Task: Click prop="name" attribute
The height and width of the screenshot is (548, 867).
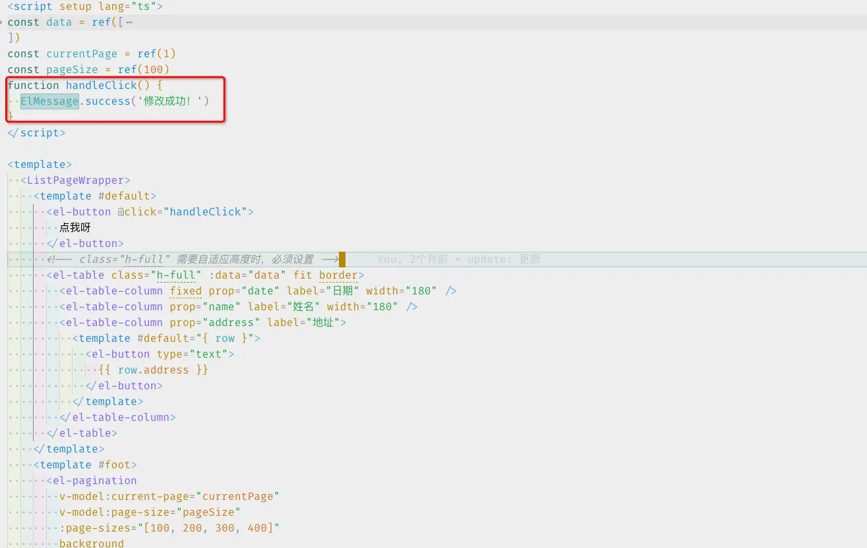Action: click(206, 307)
